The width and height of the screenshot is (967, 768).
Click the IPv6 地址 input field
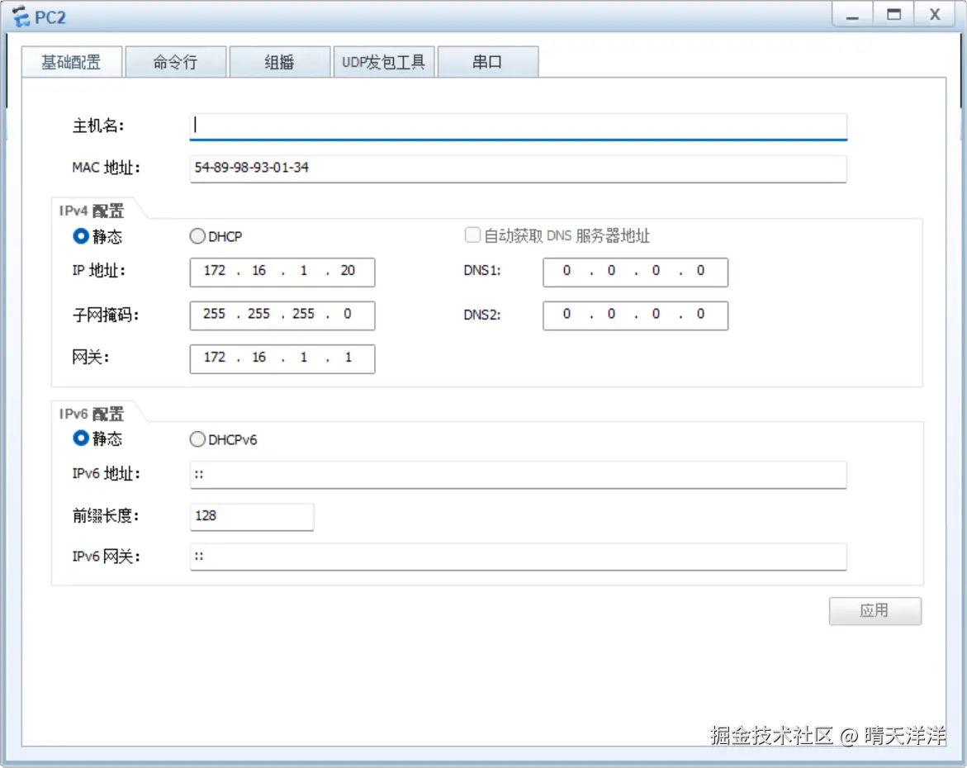coord(518,474)
